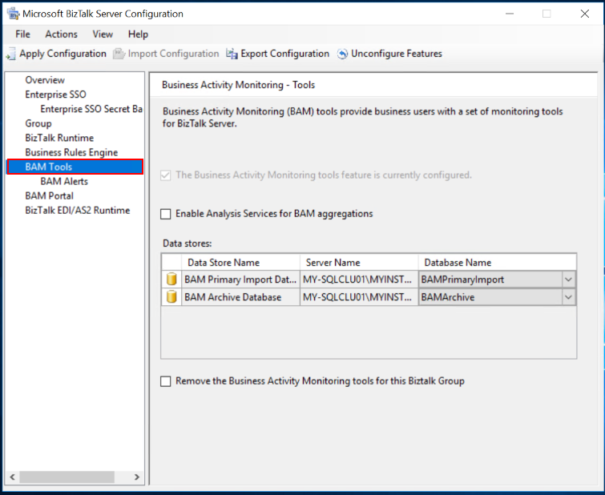Open the BAMPrimaryImport database name dropdown
This screenshot has width=605, height=495.
568,280
